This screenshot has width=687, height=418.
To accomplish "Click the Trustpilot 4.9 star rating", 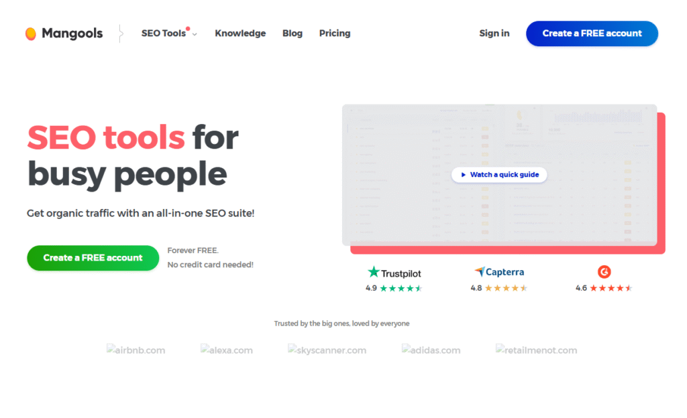I will click(x=394, y=288).
